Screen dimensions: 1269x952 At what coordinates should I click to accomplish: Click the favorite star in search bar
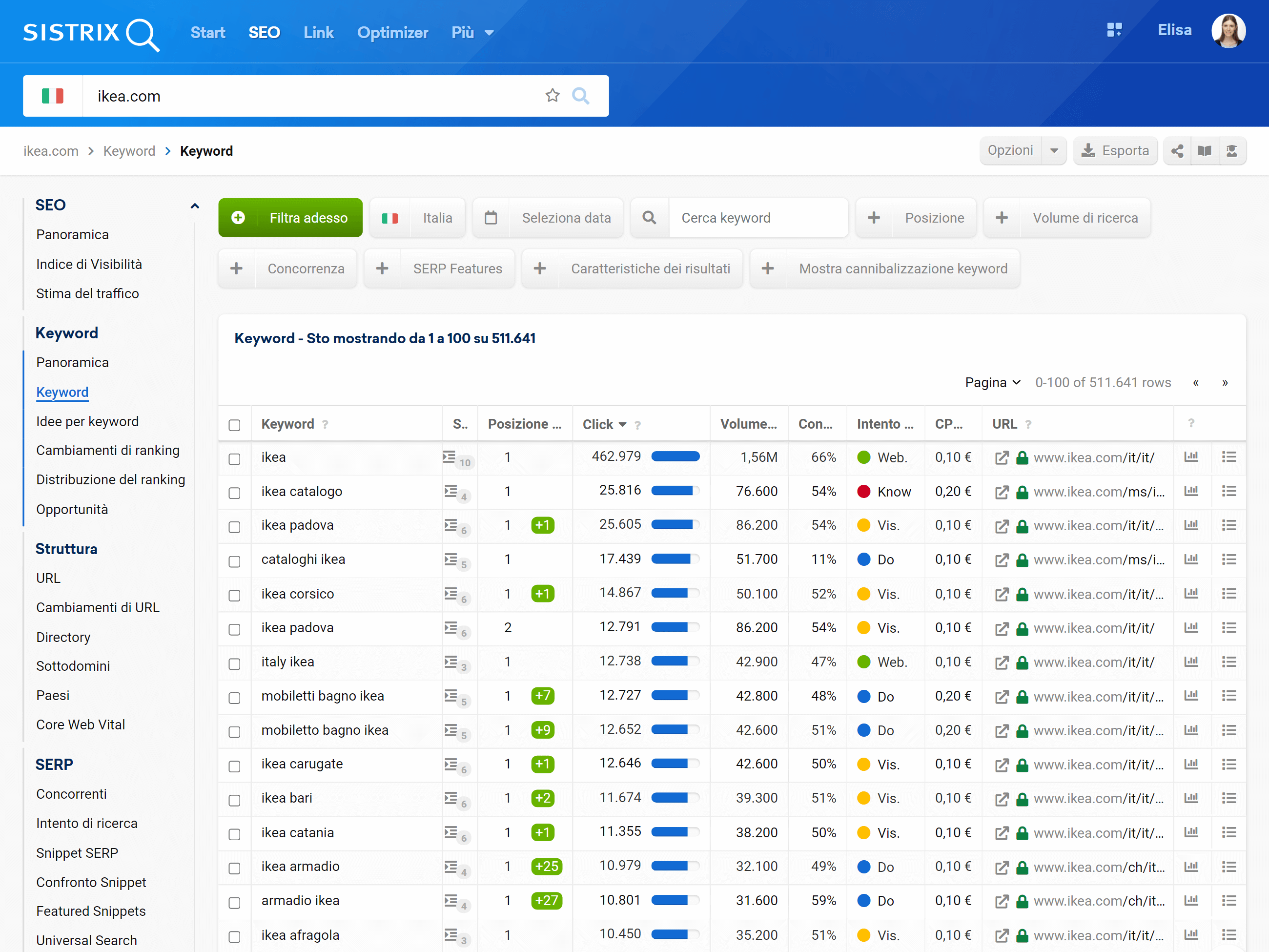pos(553,96)
